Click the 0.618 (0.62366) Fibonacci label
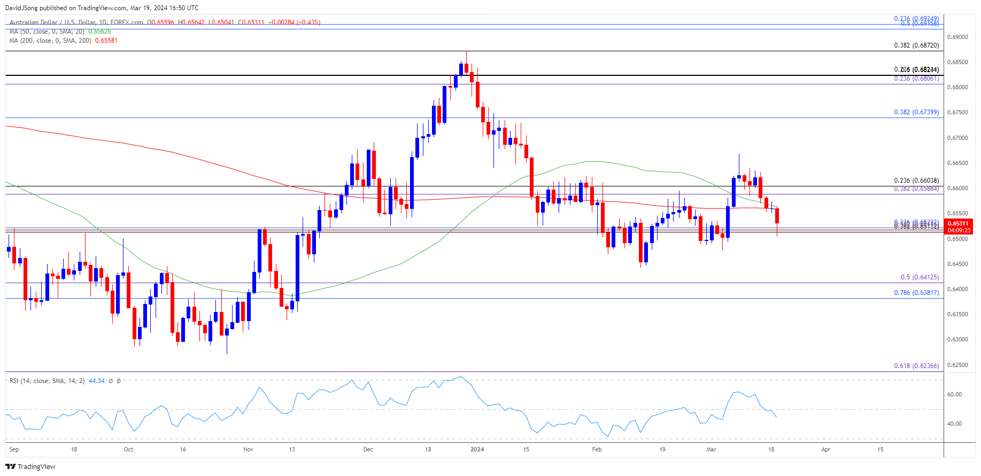 (916, 366)
